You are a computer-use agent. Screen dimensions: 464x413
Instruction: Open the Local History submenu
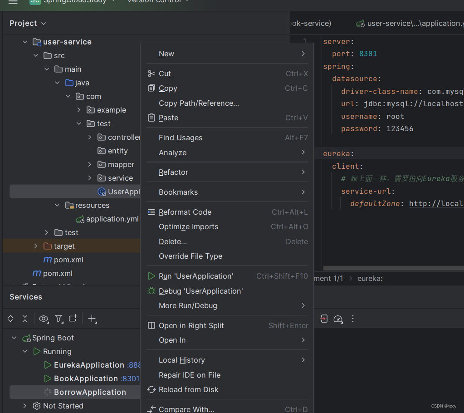point(227,360)
